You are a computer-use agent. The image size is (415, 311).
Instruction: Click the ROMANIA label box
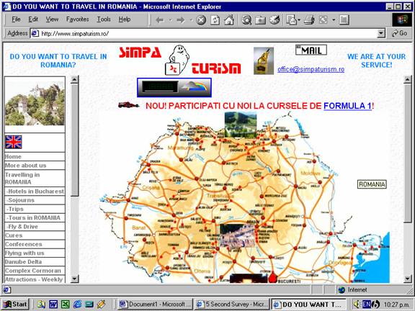pos(372,184)
